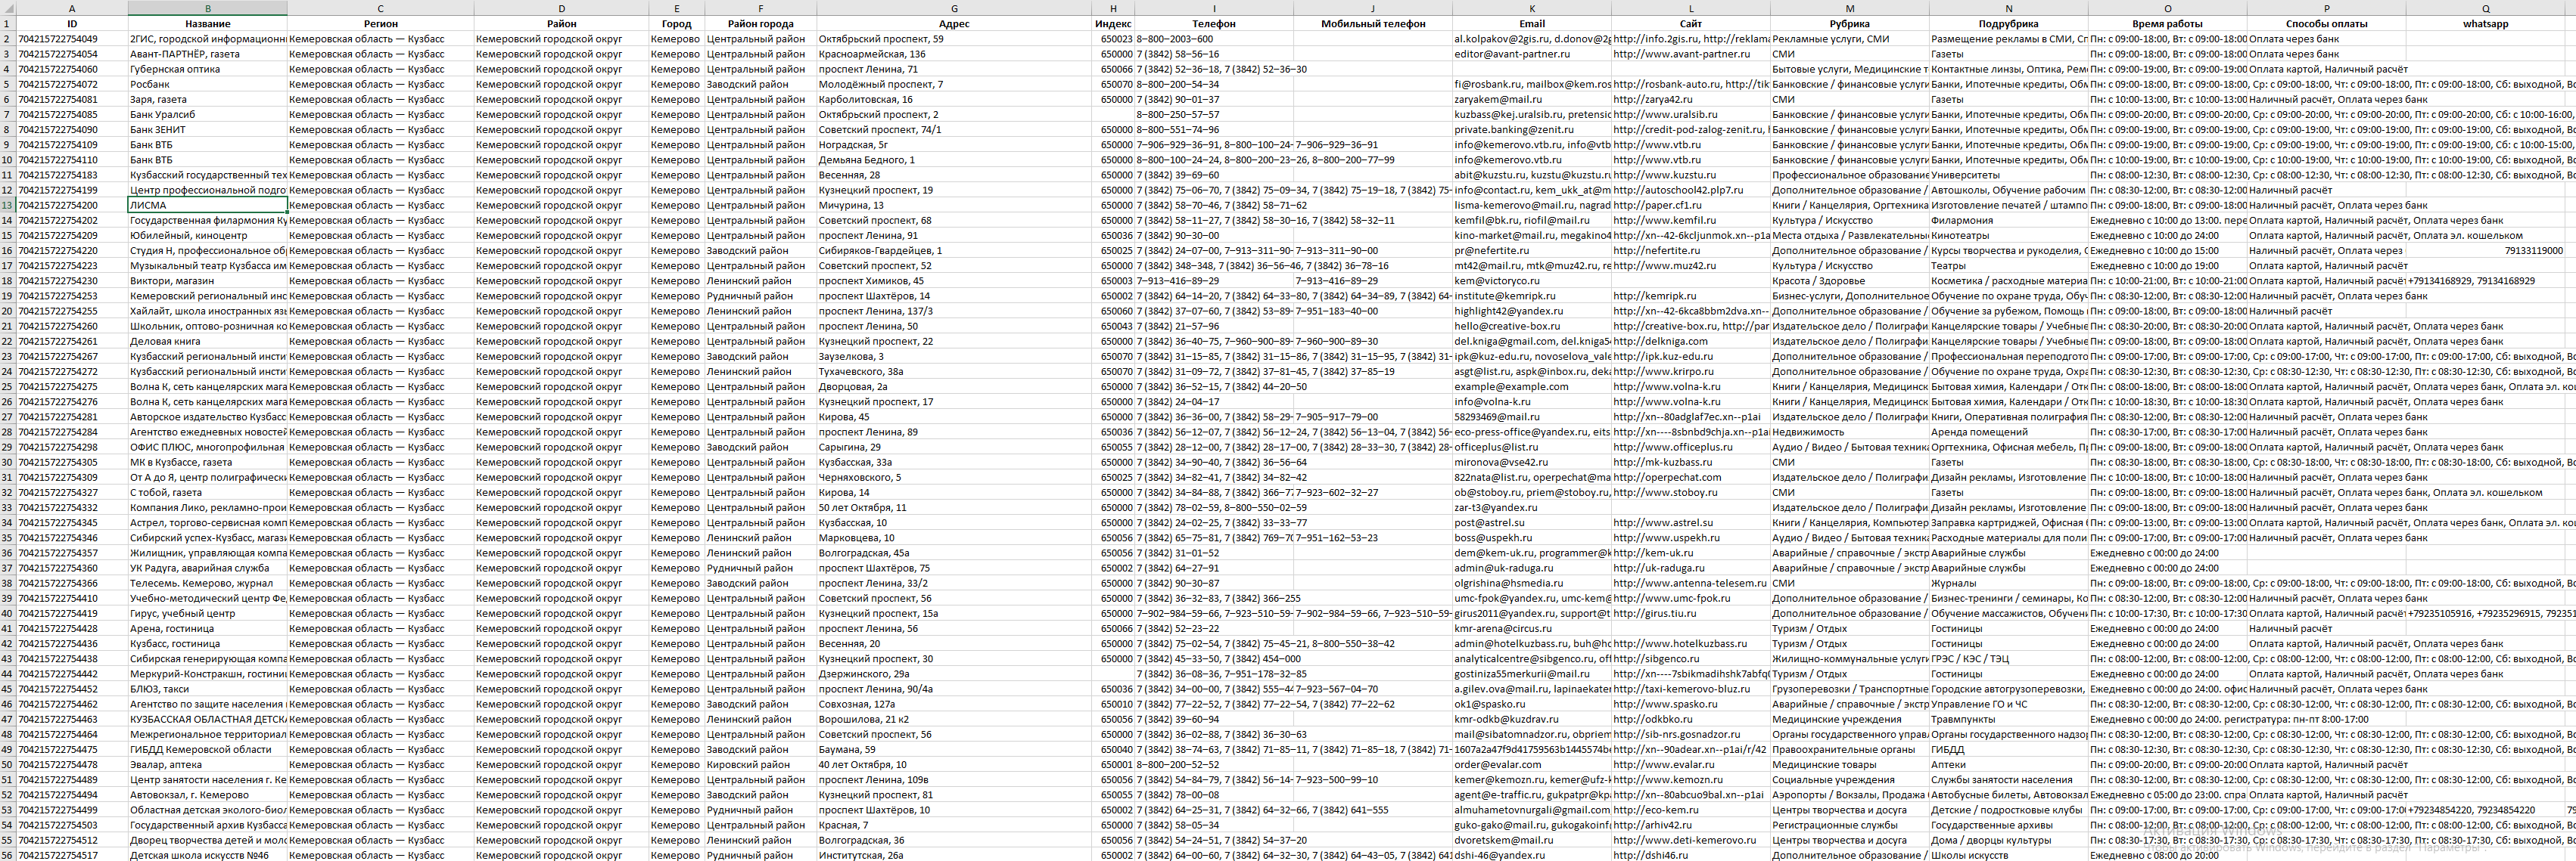Select the address 'Институтская, 26а'

[953, 855]
